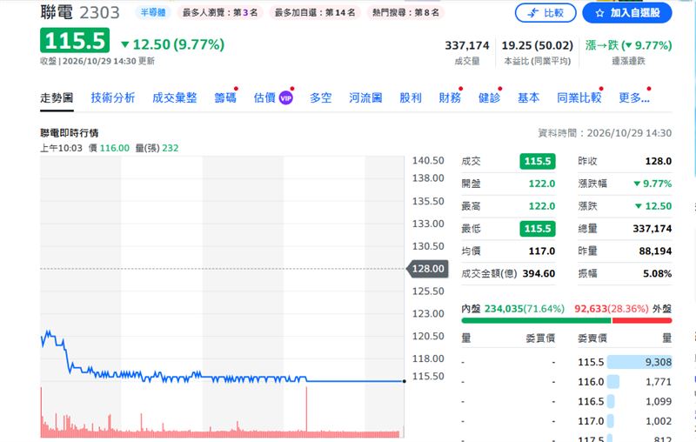696x442 pixels.
Task: Click the 資料時間 2026/10/29 14:30 text
Action: point(605,133)
